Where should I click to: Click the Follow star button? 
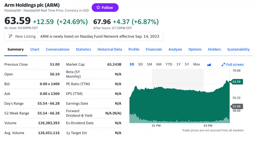click(x=105, y=8)
